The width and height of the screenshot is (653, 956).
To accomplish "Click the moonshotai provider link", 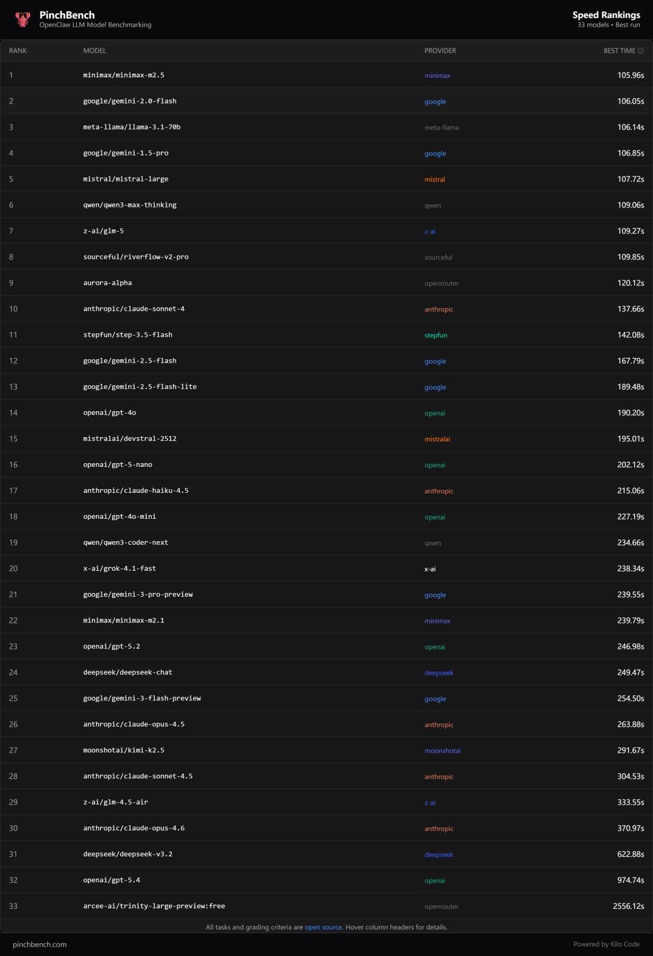I will click(x=443, y=750).
